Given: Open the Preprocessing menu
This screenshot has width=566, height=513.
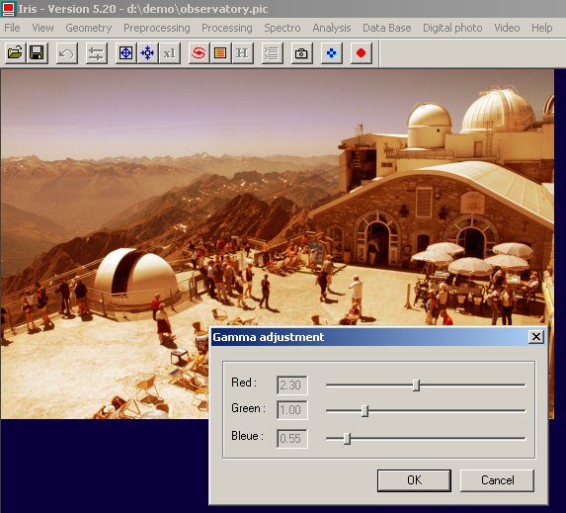Looking at the screenshot, I should tap(157, 28).
